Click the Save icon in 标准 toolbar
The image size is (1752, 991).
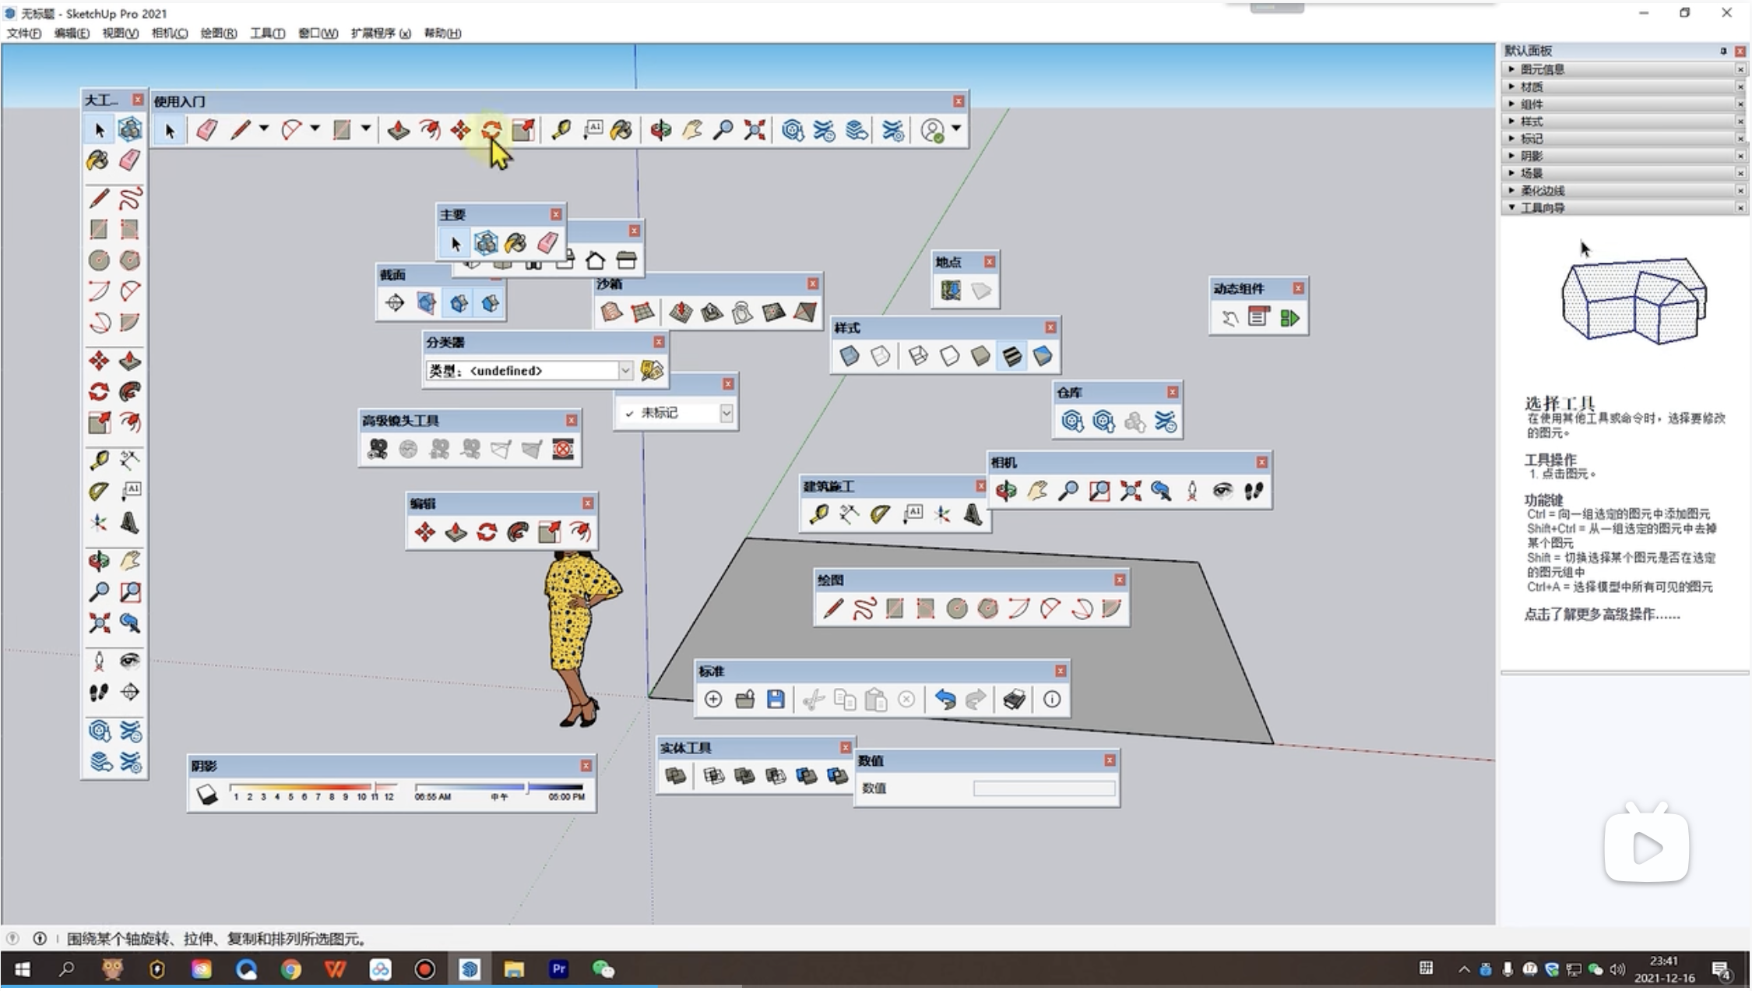coord(776,700)
